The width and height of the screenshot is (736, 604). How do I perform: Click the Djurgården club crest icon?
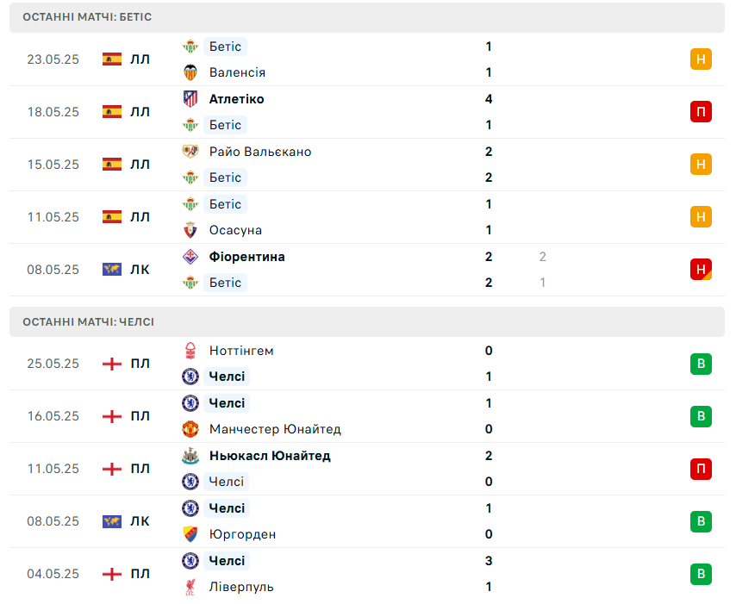click(x=190, y=534)
